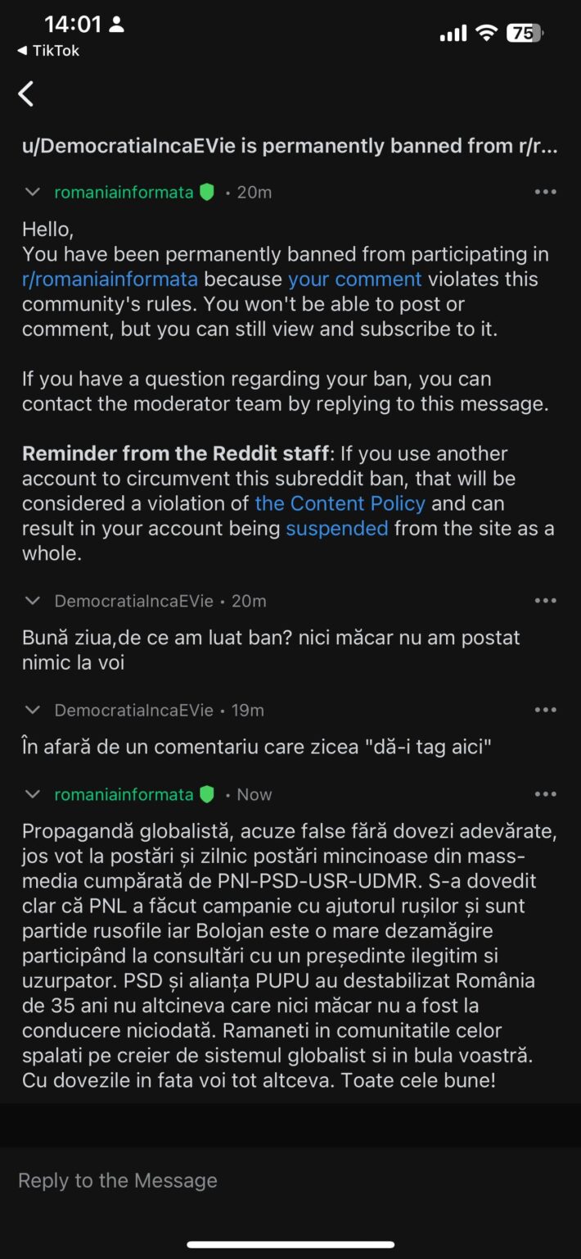Tap the Wi-Fi icon in status bar
The image size is (581, 1259).
click(487, 33)
